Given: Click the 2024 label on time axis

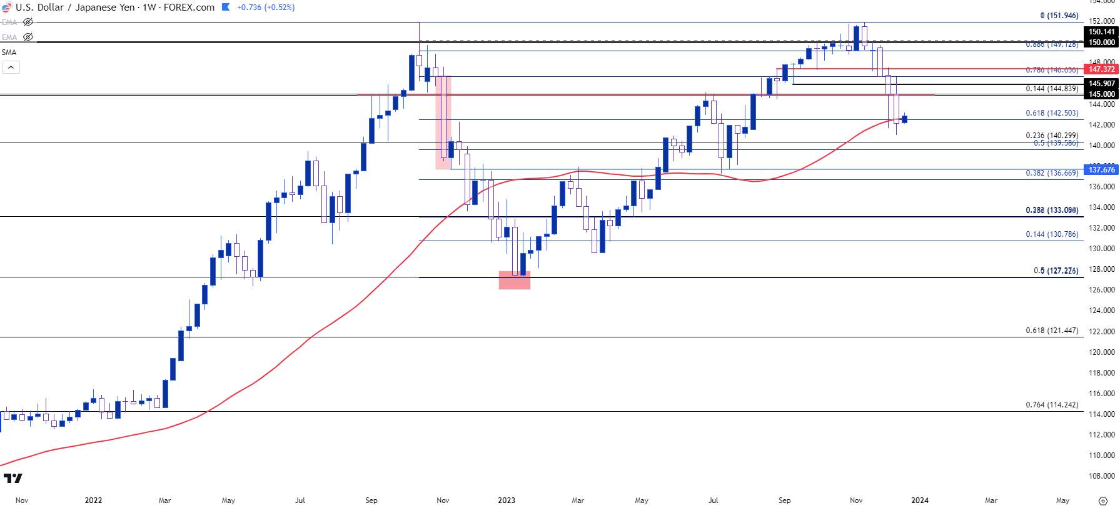Looking at the screenshot, I should 920,501.
